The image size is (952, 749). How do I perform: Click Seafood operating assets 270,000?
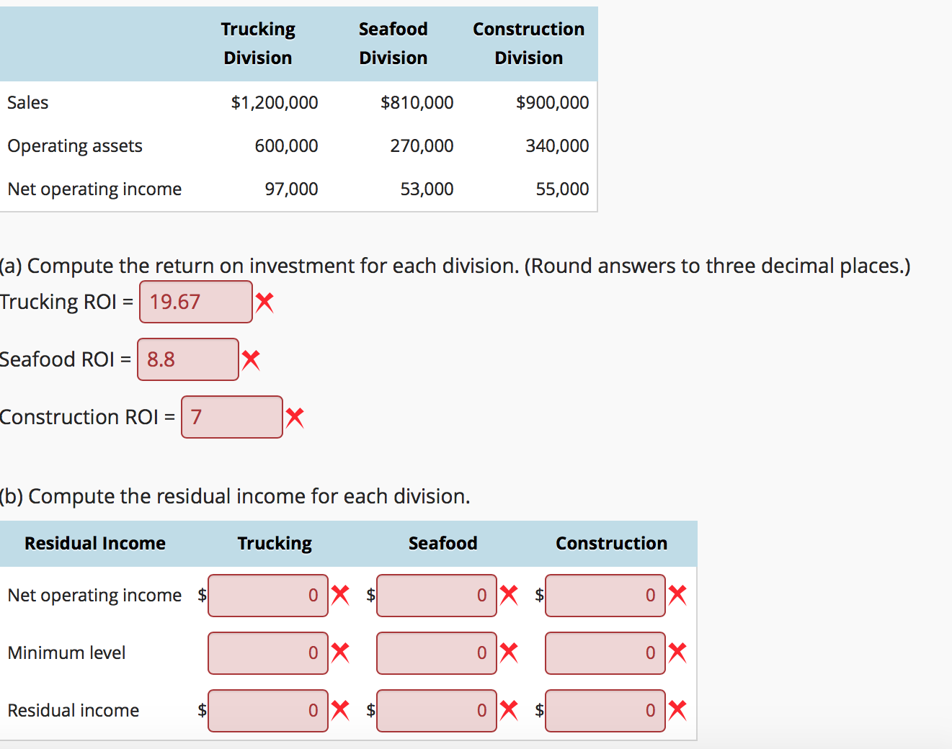[422, 146]
